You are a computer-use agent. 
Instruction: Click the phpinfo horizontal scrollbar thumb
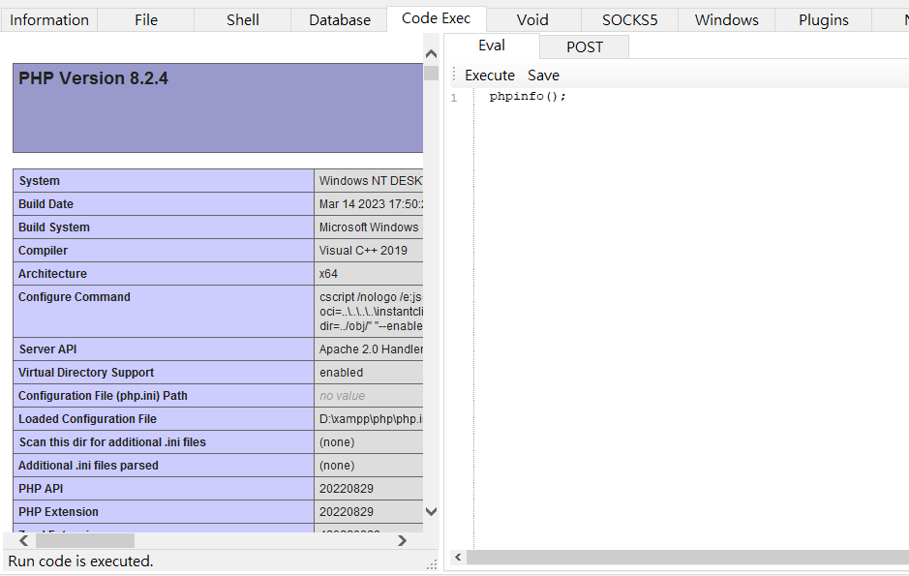pos(85,540)
